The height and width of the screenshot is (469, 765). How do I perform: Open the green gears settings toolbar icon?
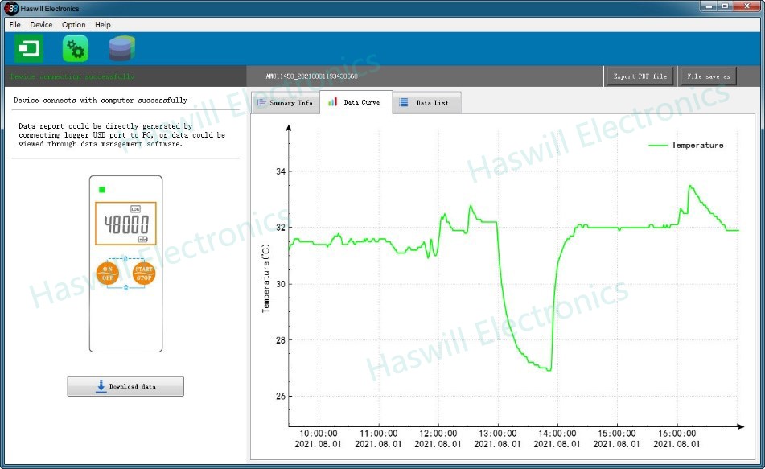[75, 48]
